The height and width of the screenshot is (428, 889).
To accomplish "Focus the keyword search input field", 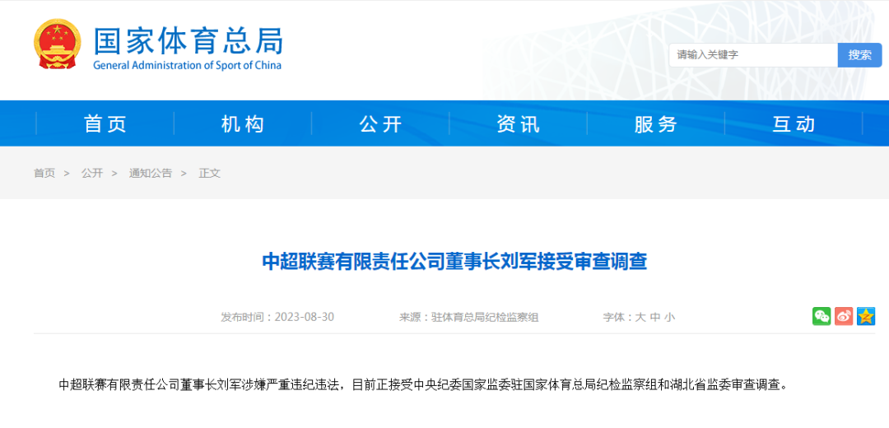I will point(752,55).
